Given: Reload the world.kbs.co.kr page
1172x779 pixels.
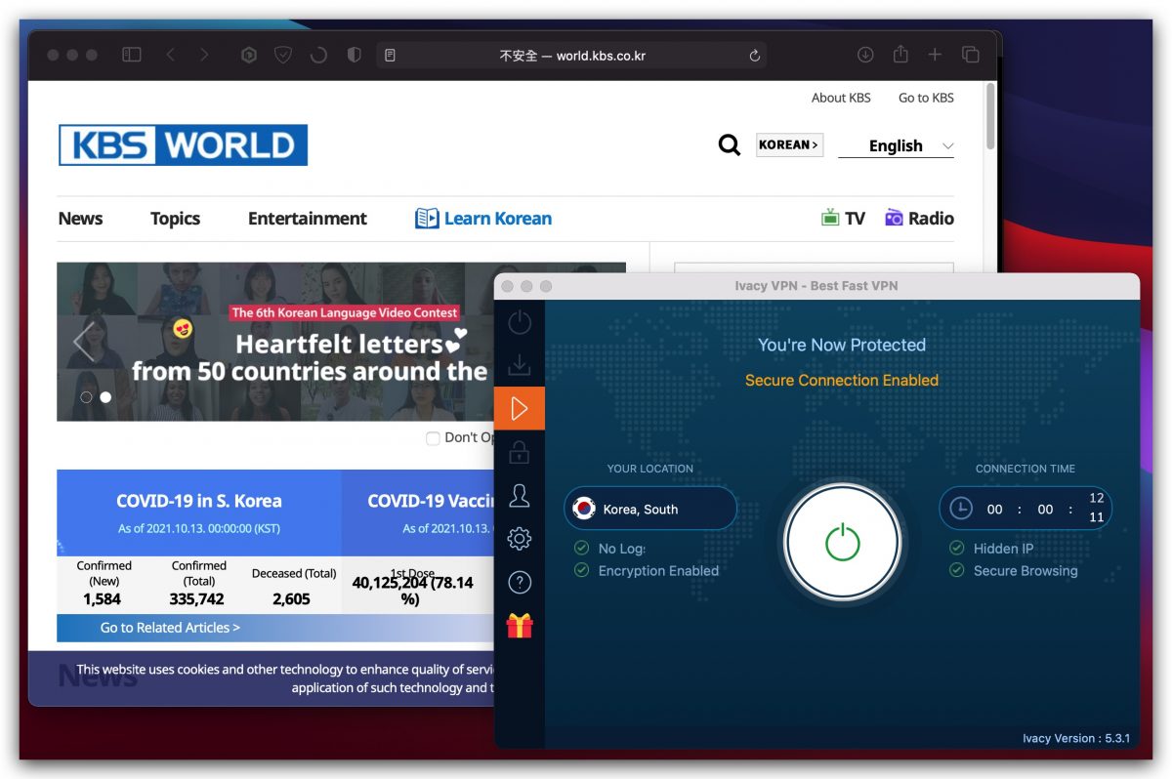Looking at the screenshot, I should [x=754, y=56].
